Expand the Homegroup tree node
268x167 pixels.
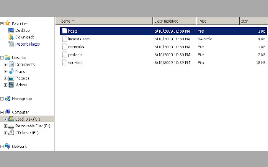tap(2, 99)
